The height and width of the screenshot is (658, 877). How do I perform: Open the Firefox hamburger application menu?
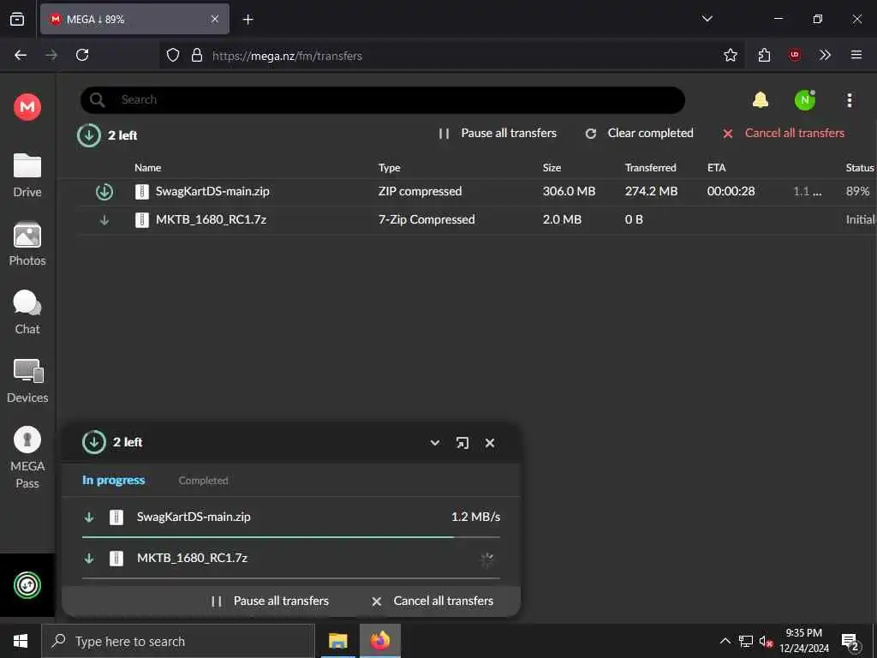pyautogui.click(x=856, y=55)
